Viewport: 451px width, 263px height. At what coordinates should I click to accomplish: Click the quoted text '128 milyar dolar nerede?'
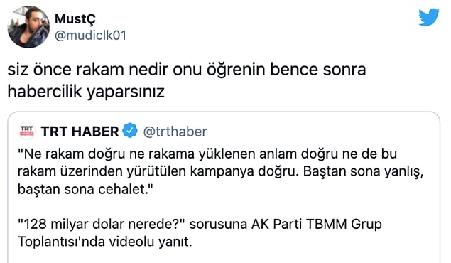tap(103, 225)
